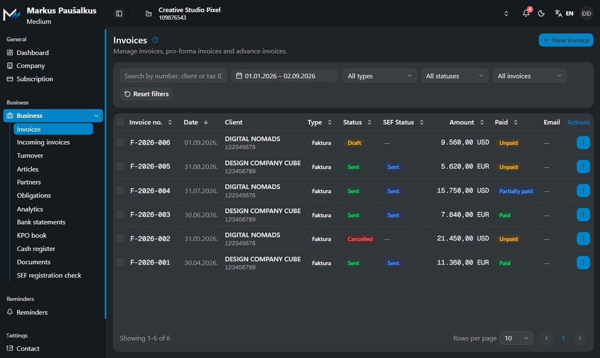Open the All types dropdown
Image resolution: width=600 pixels, height=358 pixels.
(x=379, y=76)
